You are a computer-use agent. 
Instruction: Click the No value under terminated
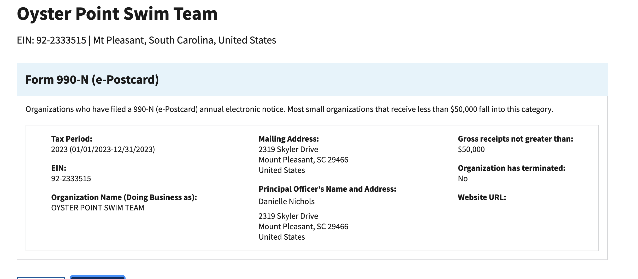click(x=463, y=179)
